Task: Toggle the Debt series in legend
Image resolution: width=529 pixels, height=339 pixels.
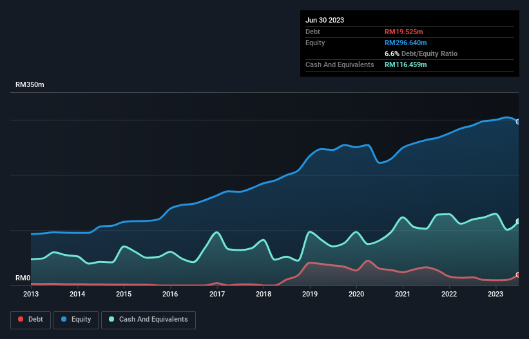Action: tap(30, 320)
